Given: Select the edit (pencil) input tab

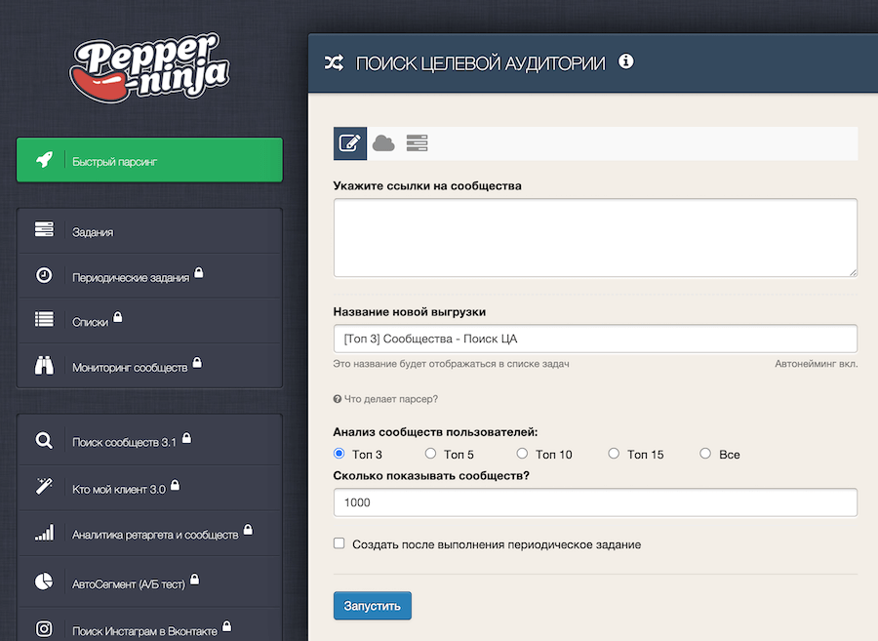Looking at the screenshot, I should click(350, 143).
